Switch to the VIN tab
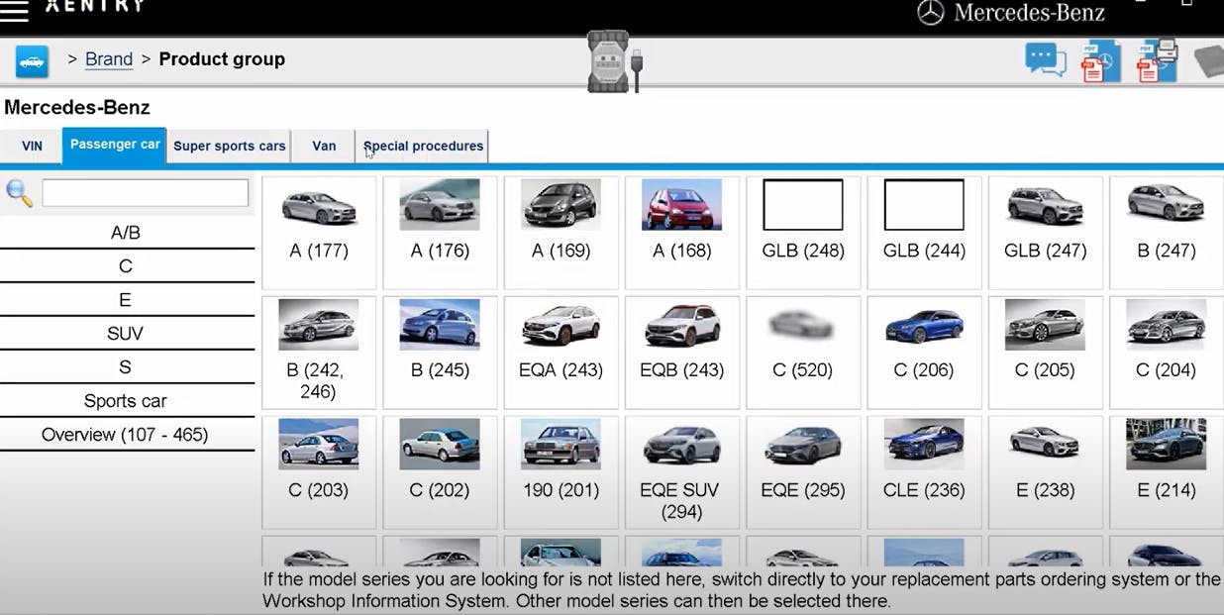This screenshot has width=1224, height=615. tap(33, 146)
